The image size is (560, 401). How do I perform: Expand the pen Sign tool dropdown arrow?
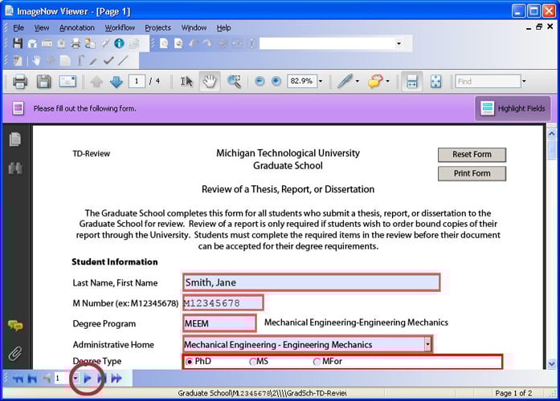[x=358, y=81]
